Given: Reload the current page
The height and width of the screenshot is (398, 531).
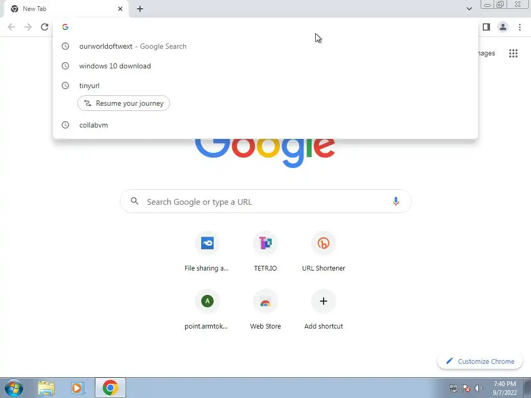Looking at the screenshot, I should [45, 27].
